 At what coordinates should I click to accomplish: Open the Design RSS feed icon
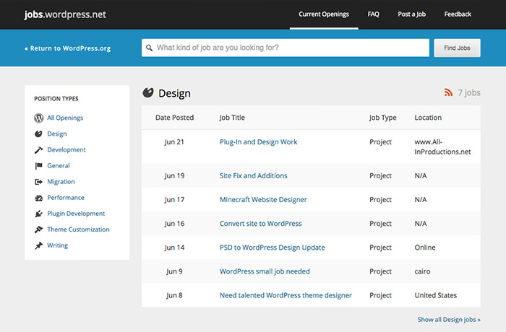point(448,92)
